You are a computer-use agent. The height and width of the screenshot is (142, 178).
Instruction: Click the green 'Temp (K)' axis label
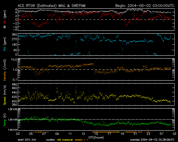pos(5,120)
